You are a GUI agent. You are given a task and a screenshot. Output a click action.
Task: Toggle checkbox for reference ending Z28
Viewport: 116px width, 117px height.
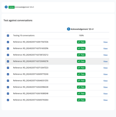8,87
